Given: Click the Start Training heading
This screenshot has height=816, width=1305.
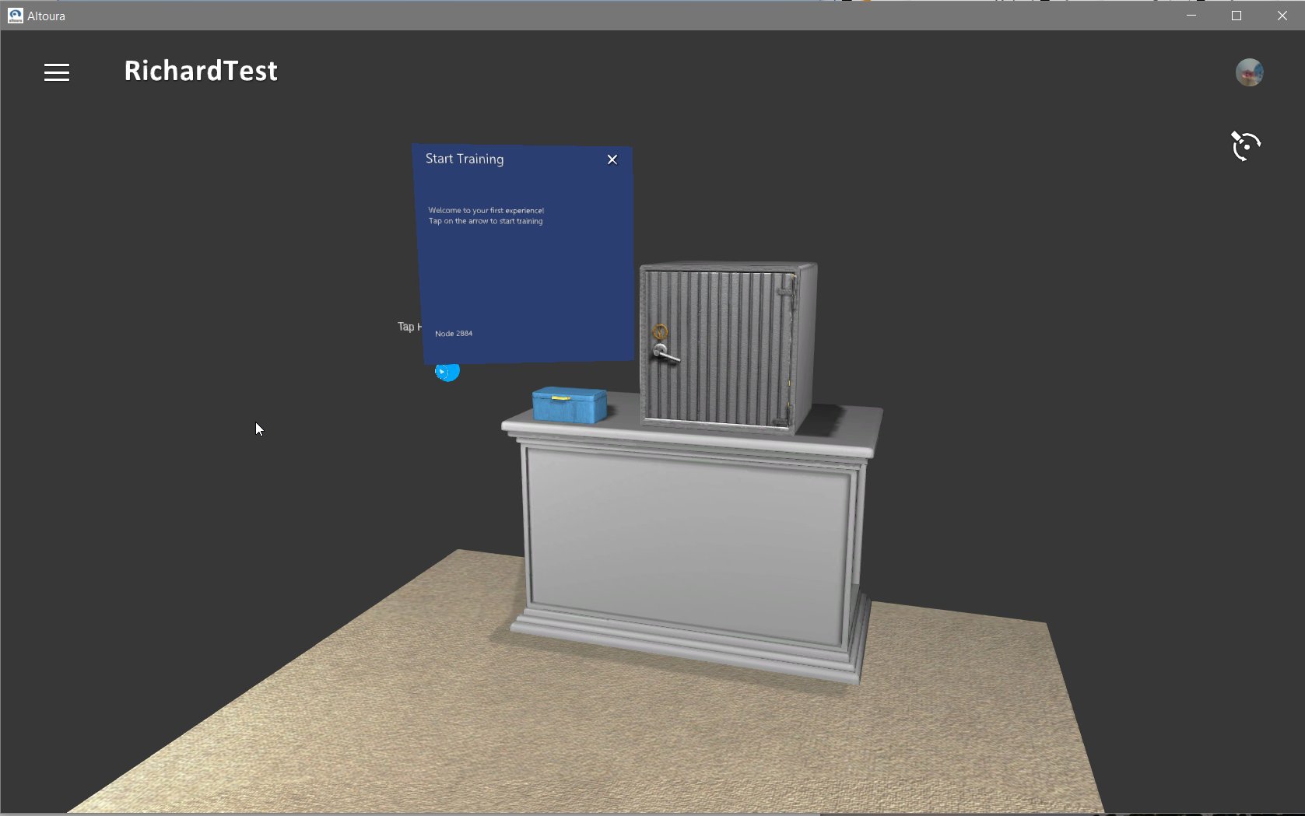Looking at the screenshot, I should (x=465, y=159).
